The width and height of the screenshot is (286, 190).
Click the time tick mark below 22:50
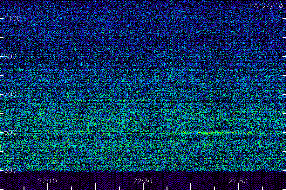[238, 187]
